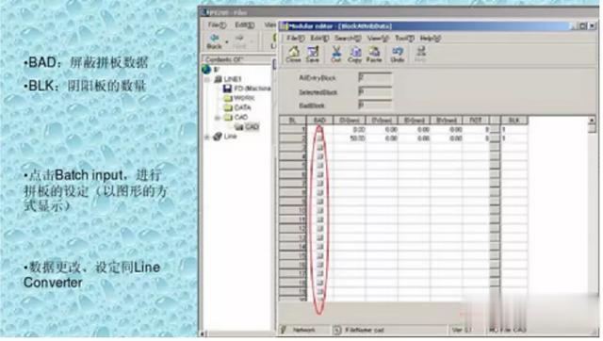The image size is (603, 341).
Task: Click the Copy toolbar icon
Action: coord(354,54)
